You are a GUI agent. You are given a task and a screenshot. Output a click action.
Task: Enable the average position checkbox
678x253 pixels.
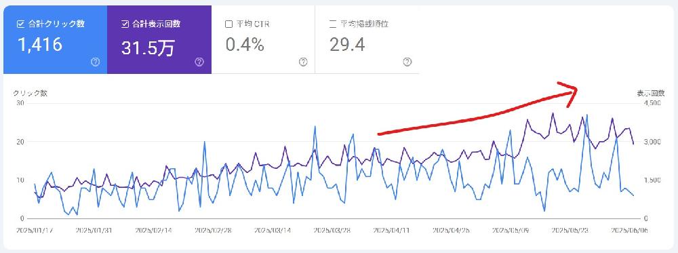point(332,24)
